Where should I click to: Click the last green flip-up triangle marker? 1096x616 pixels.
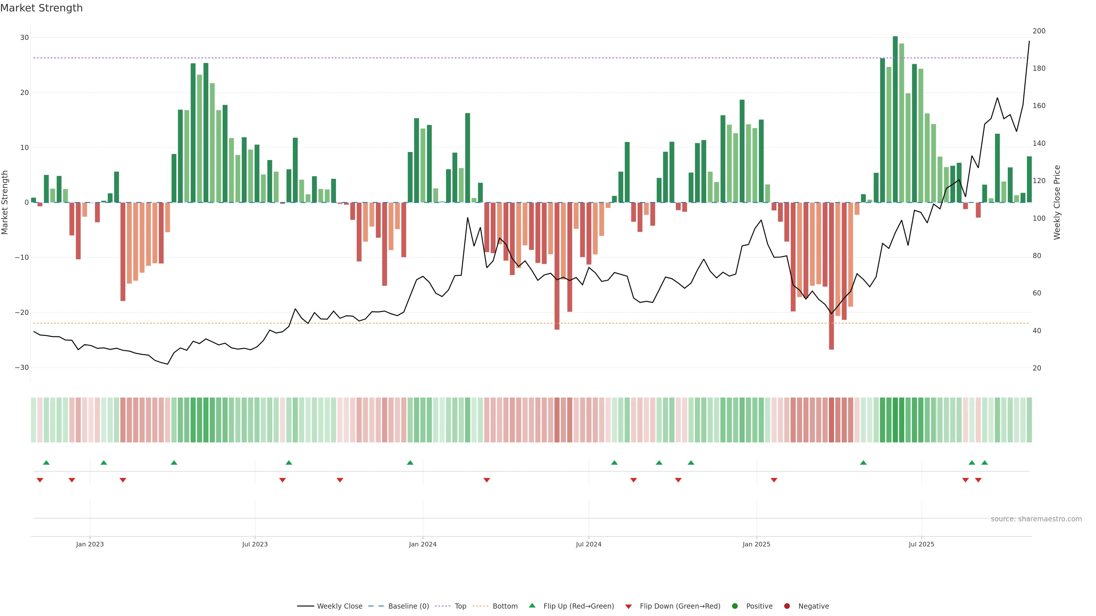984,463
